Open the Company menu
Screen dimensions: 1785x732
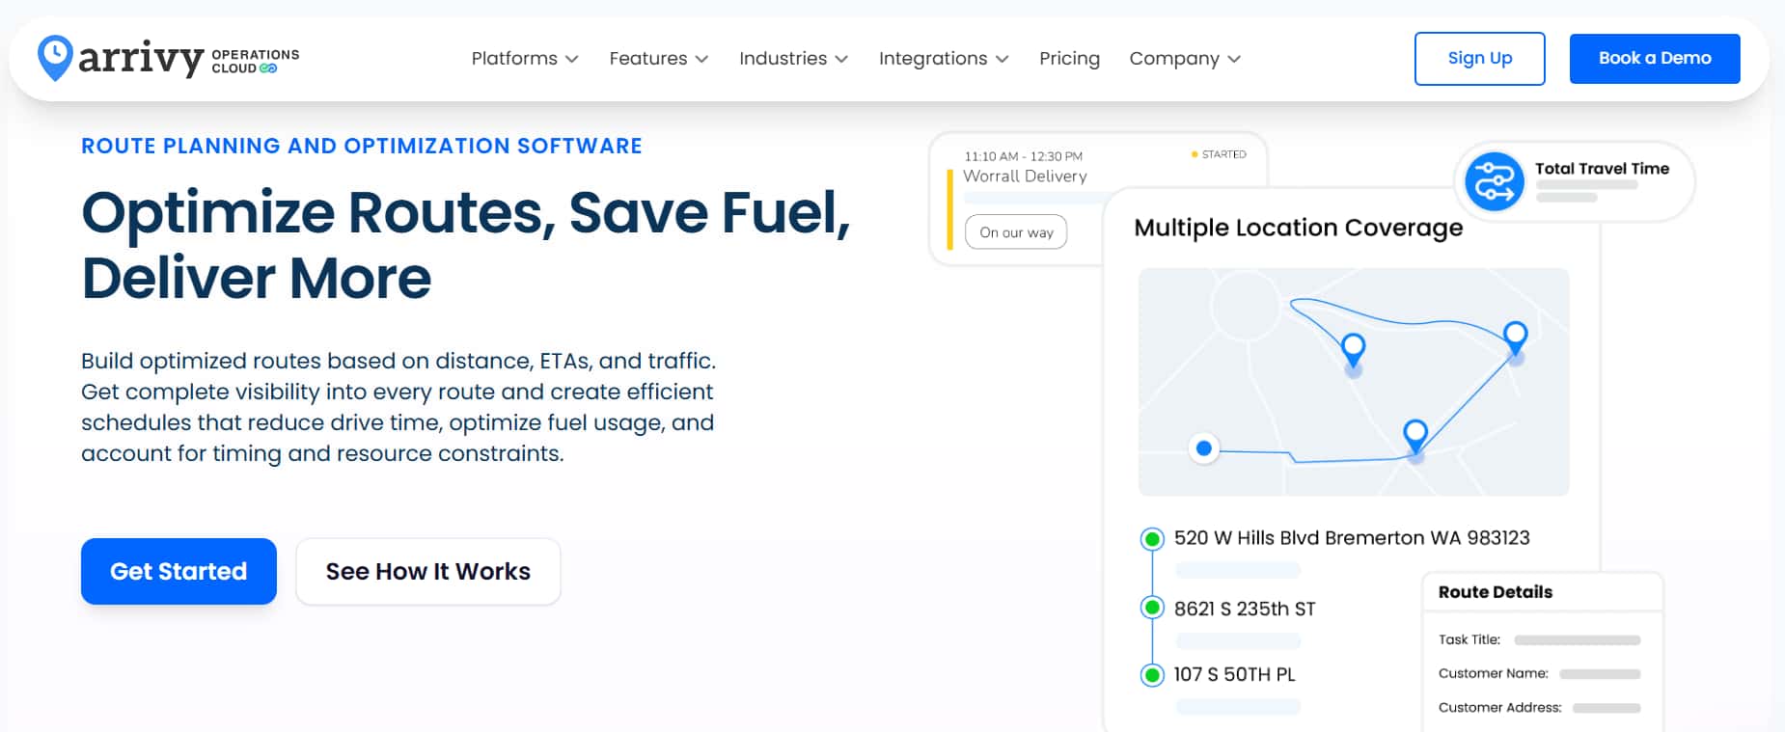1184,59
